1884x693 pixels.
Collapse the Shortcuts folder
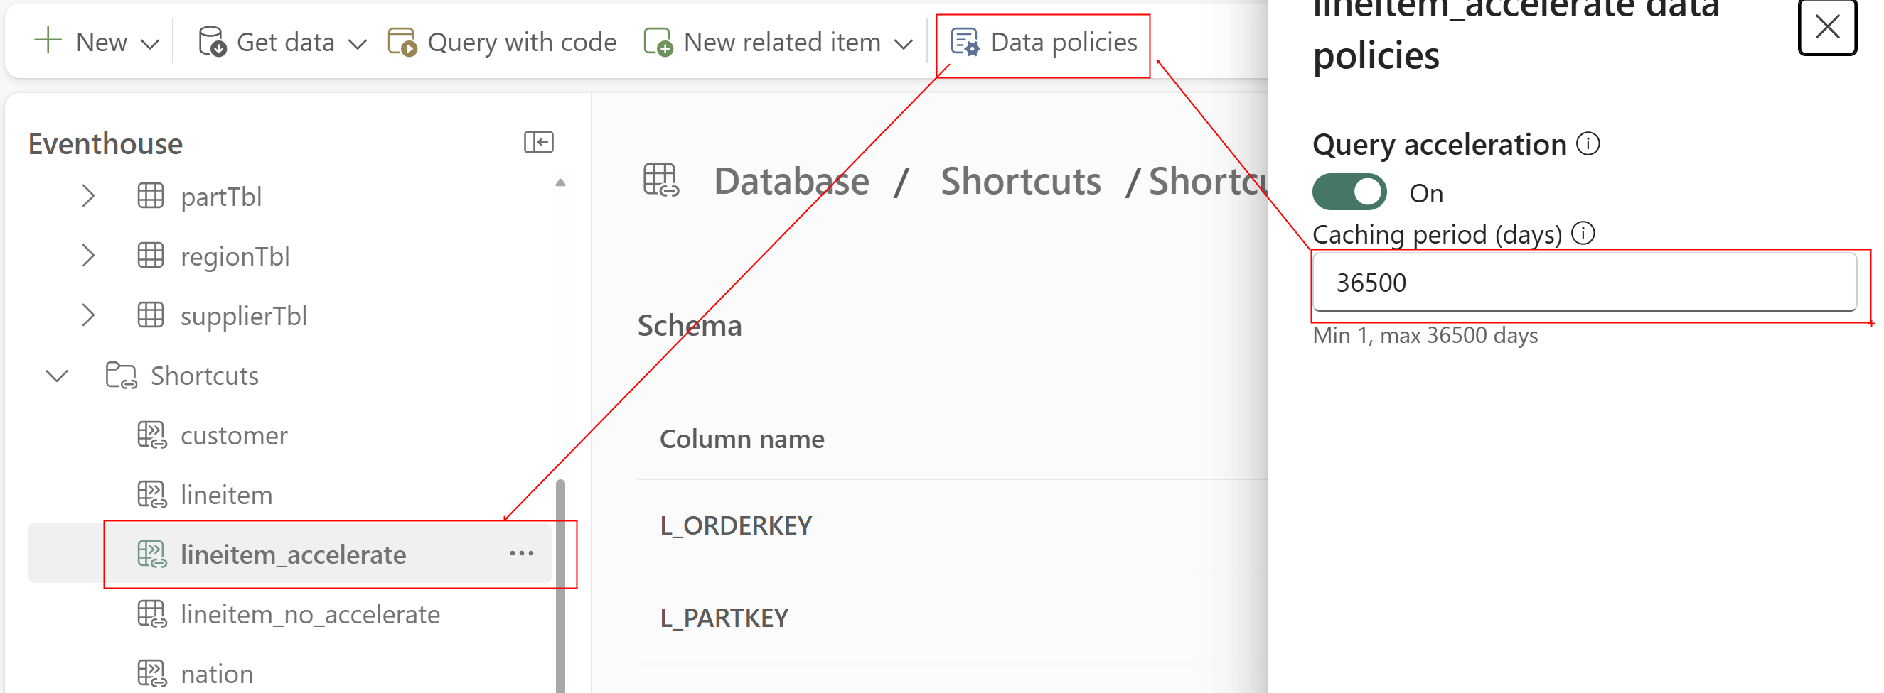(x=55, y=376)
